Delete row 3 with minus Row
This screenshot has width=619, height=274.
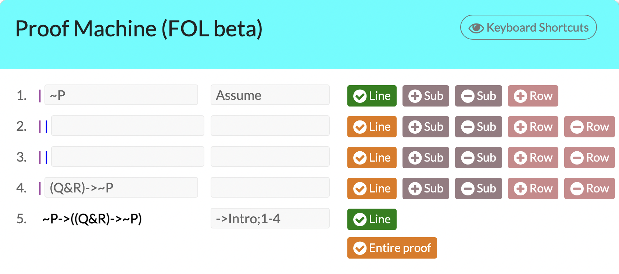[x=589, y=158]
